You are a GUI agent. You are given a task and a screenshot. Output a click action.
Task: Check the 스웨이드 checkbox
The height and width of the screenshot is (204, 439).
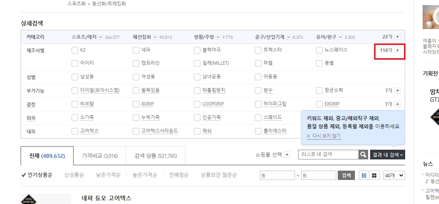tap(258, 118)
